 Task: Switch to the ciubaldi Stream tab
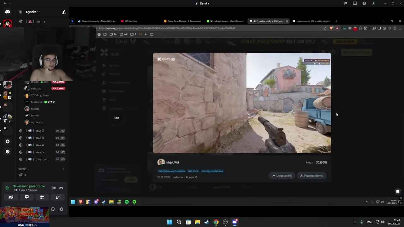pos(226,21)
